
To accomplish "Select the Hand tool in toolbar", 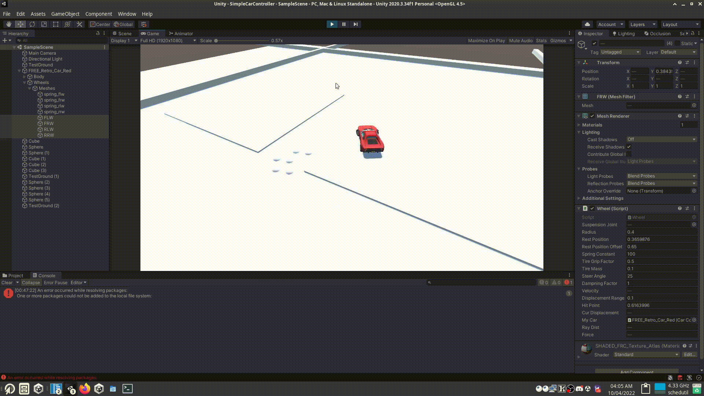I will coord(8,24).
